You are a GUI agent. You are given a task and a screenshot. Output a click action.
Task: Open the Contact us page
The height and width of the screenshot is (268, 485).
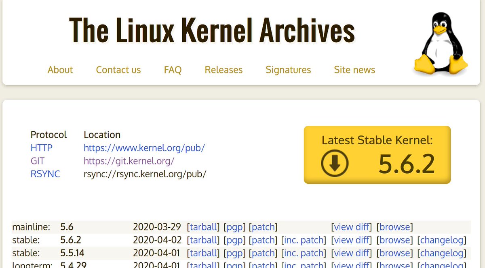(118, 70)
